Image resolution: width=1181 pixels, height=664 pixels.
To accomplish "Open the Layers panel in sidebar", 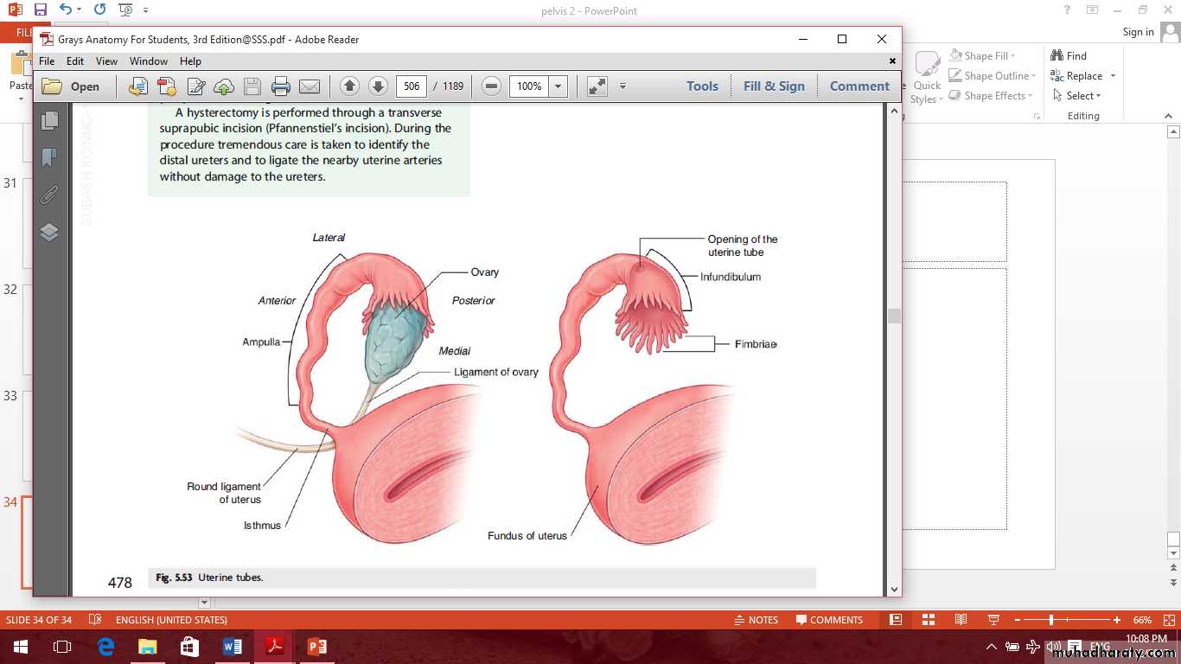I will [49, 233].
